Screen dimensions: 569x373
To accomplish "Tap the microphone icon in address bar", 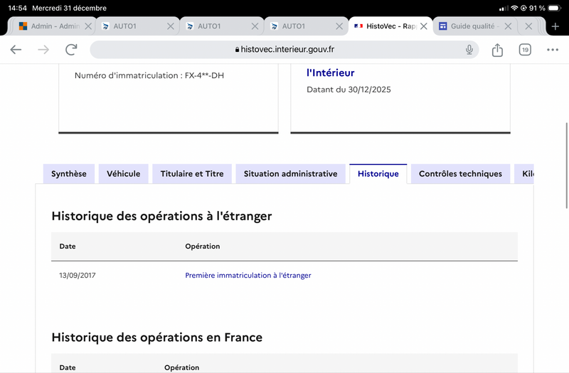I will pos(469,50).
